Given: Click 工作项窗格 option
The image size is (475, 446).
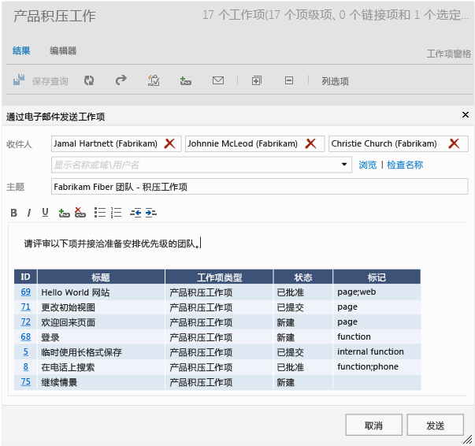Looking at the screenshot, I should click(449, 54).
